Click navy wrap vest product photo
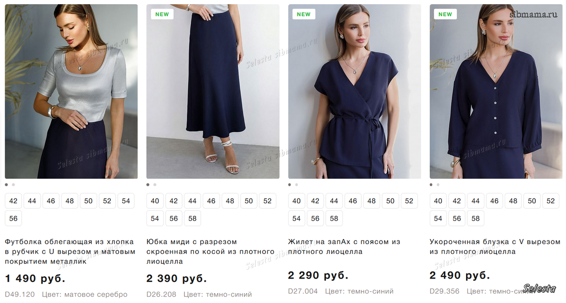Screen dimensions: 566x303 (354, 92)
